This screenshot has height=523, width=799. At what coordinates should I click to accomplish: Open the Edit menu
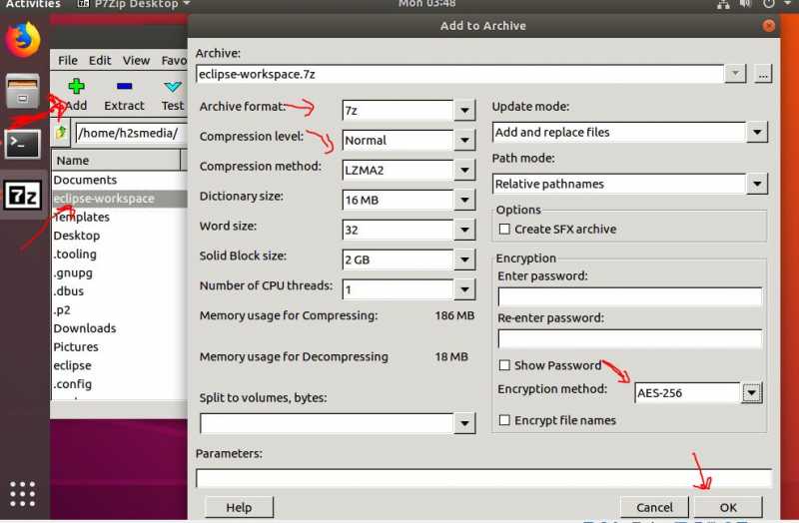pos(100,61)
